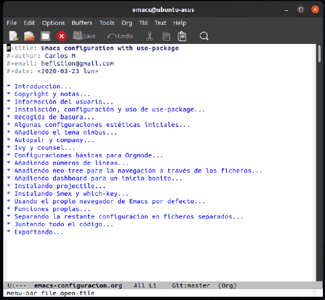Click the title text 'Emacs configuration with use-package'
Image resolution: width=325 pixels, height=300 pixels.
pos(110,48)
